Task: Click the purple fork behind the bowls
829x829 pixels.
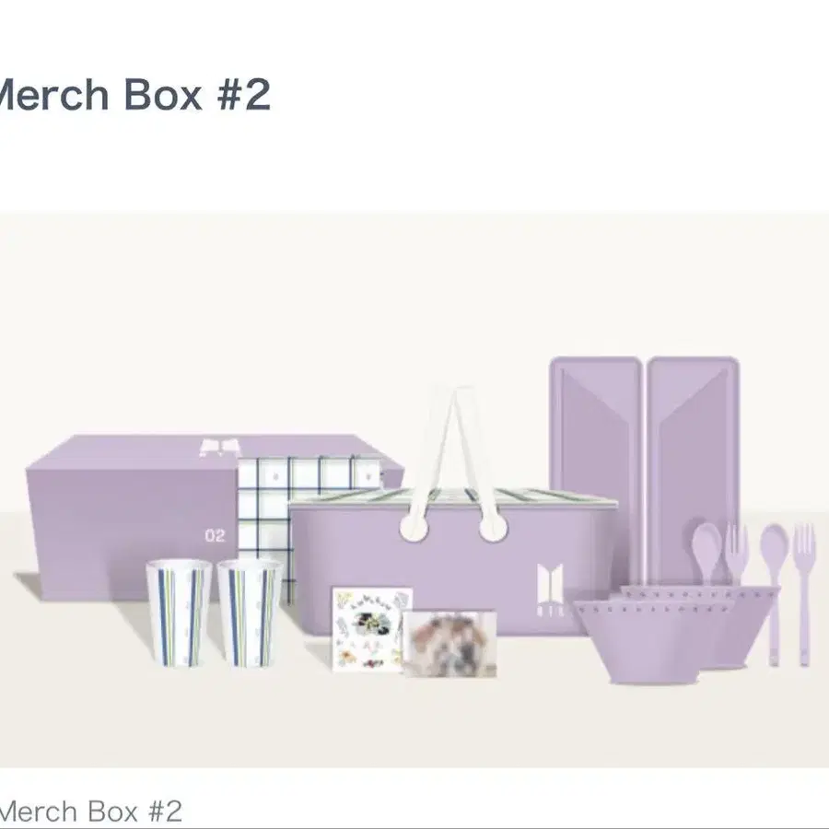Action: point(737,553)
